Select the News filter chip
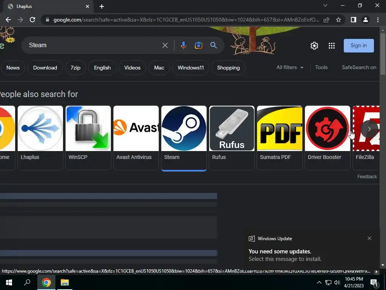The height and width of the screenshot is (290, 386). point(13,68)
